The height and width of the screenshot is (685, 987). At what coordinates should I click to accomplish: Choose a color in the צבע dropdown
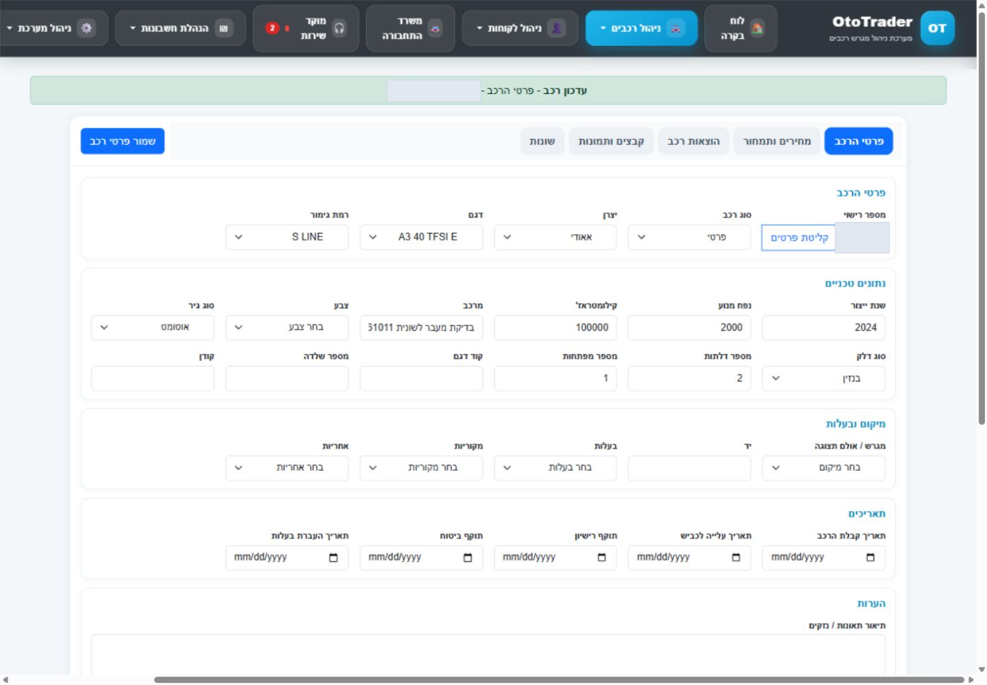coord(287,328)
